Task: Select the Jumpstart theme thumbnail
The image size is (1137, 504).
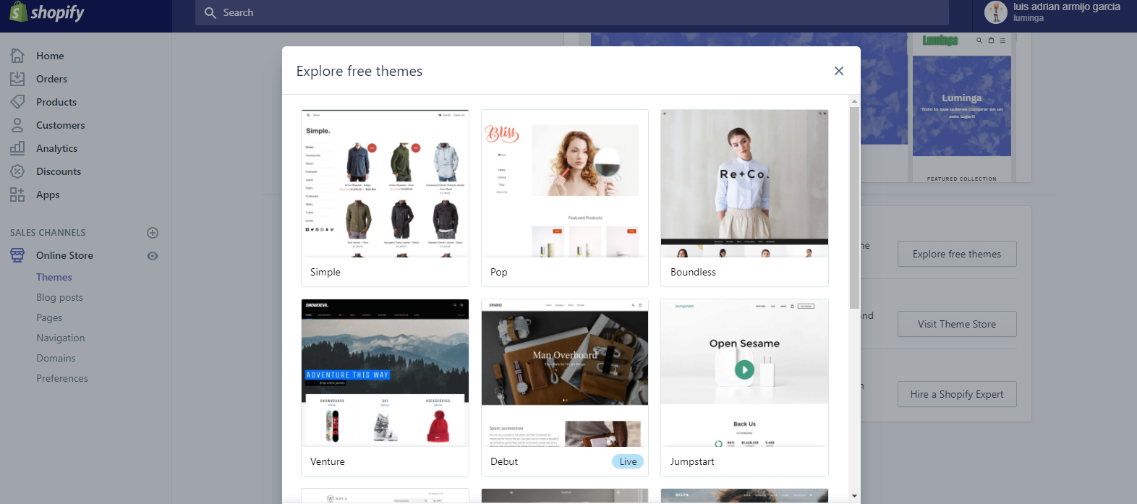Action: (744, 373)
